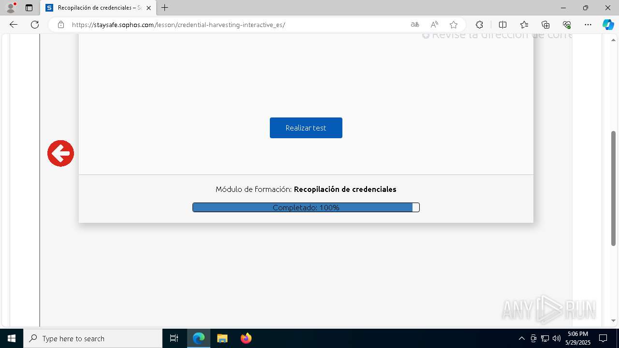
Task: View site information lock icon
Action: tap(61, 25)
